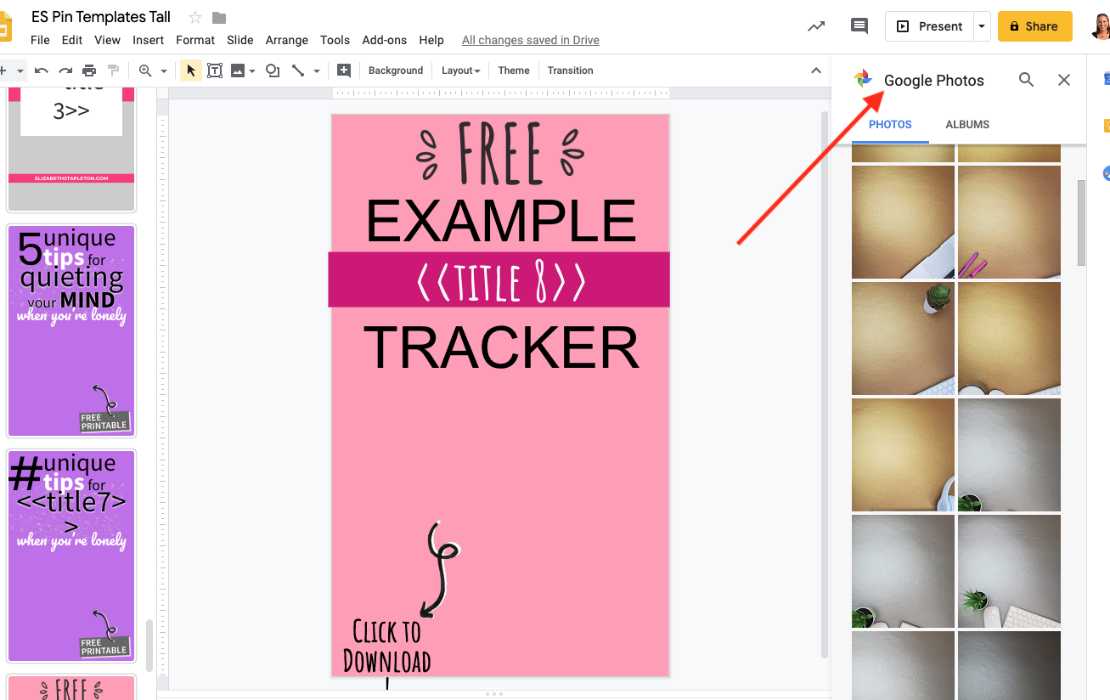Image resolution: width=1110 pixels, height=700 pixels.
Task: Click the yellow Share button
Action: pyautogui.click(x=1034, y=26)
